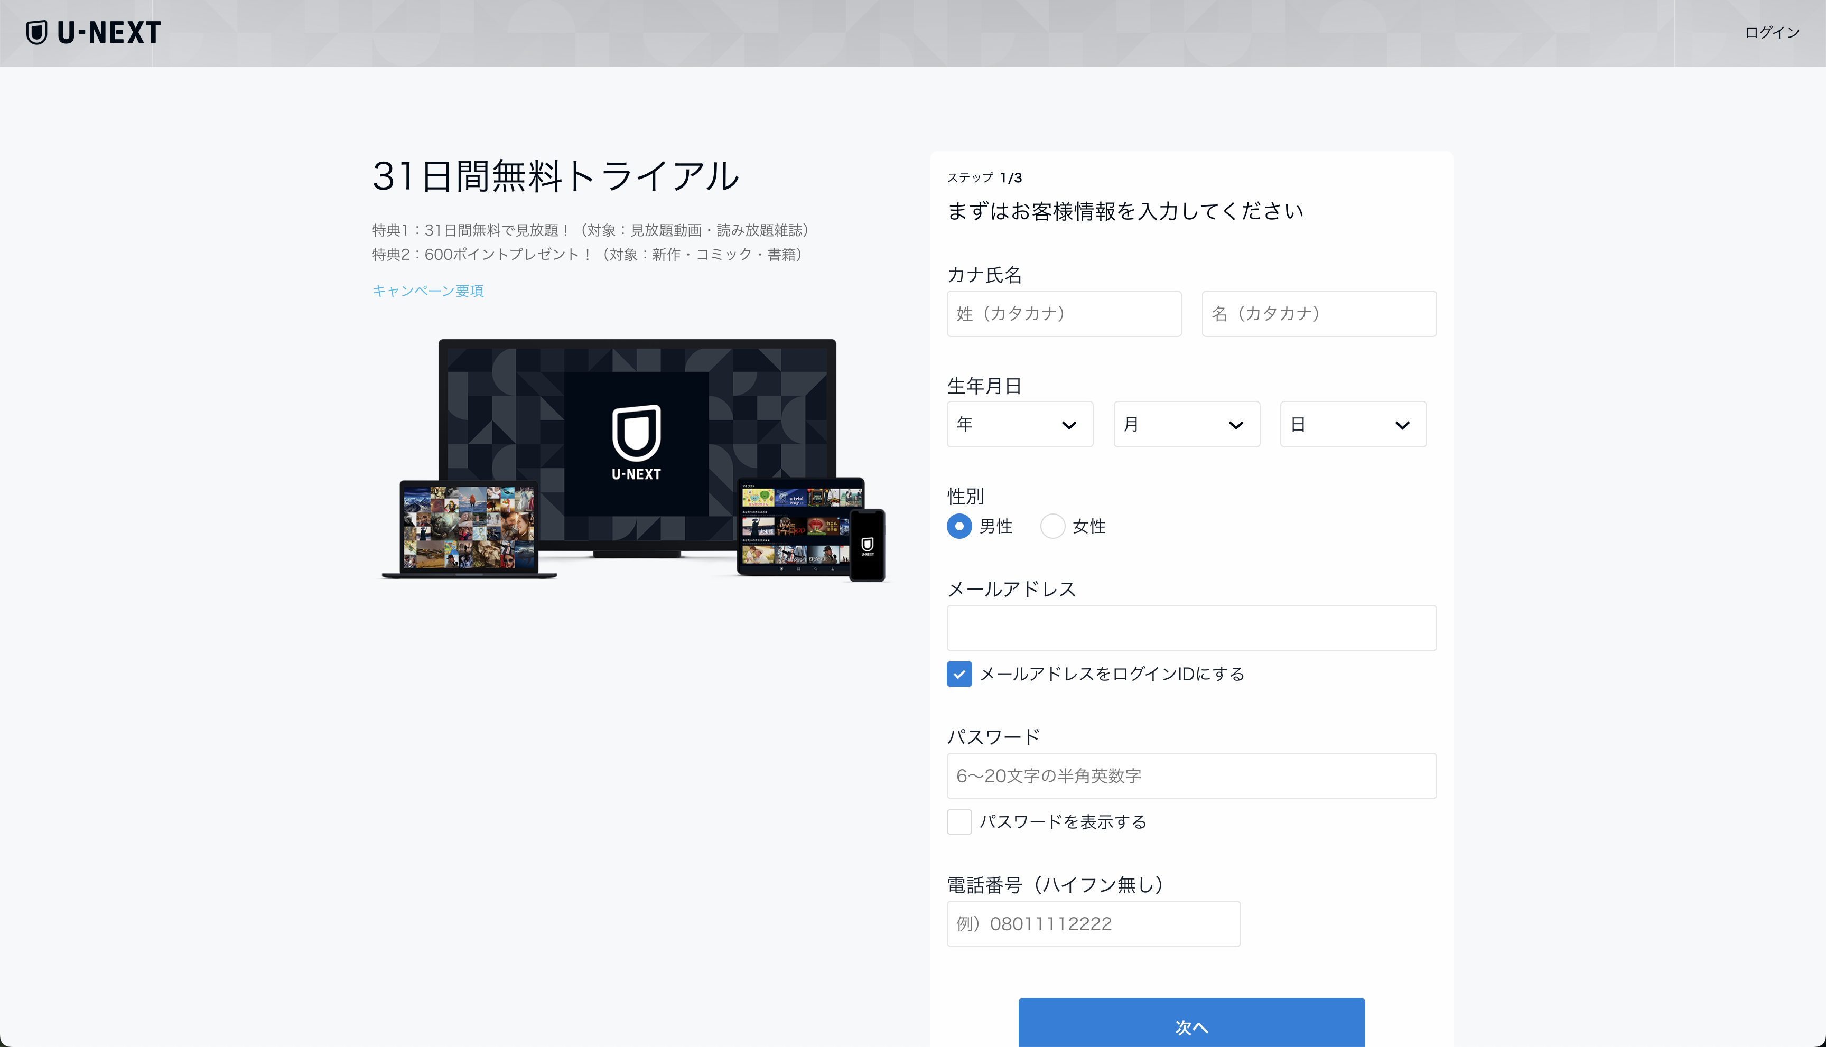Open the 月 birth month dropdown
The width and height of the screenshot is (1826, 1047).
pos(1186,424)
